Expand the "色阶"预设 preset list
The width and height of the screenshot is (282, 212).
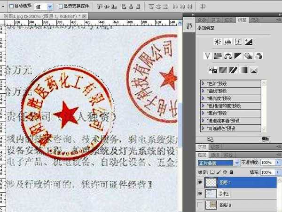[x=203, y=82]
